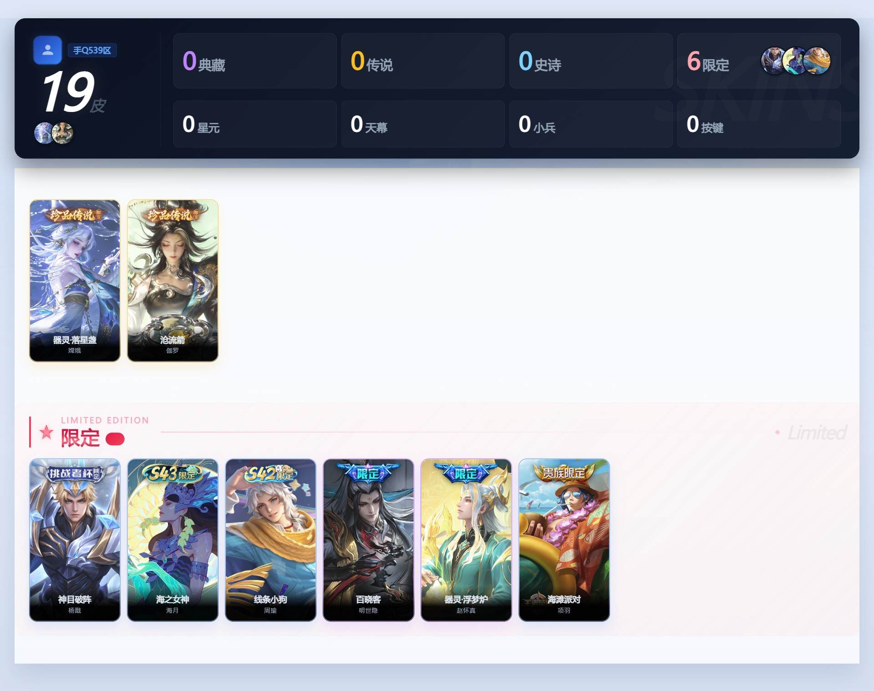Click the 赵怀真 hero name

point(466,610)
